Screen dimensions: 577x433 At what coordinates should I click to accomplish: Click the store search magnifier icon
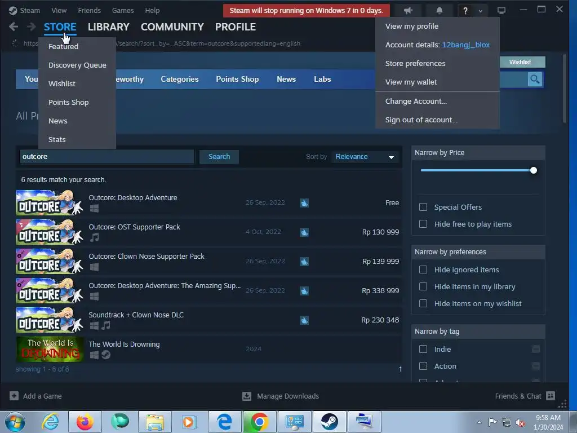(535, 79)
